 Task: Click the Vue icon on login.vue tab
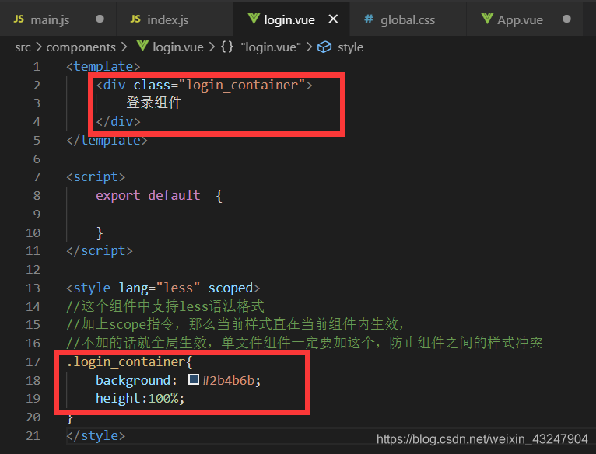coord(254,19)
